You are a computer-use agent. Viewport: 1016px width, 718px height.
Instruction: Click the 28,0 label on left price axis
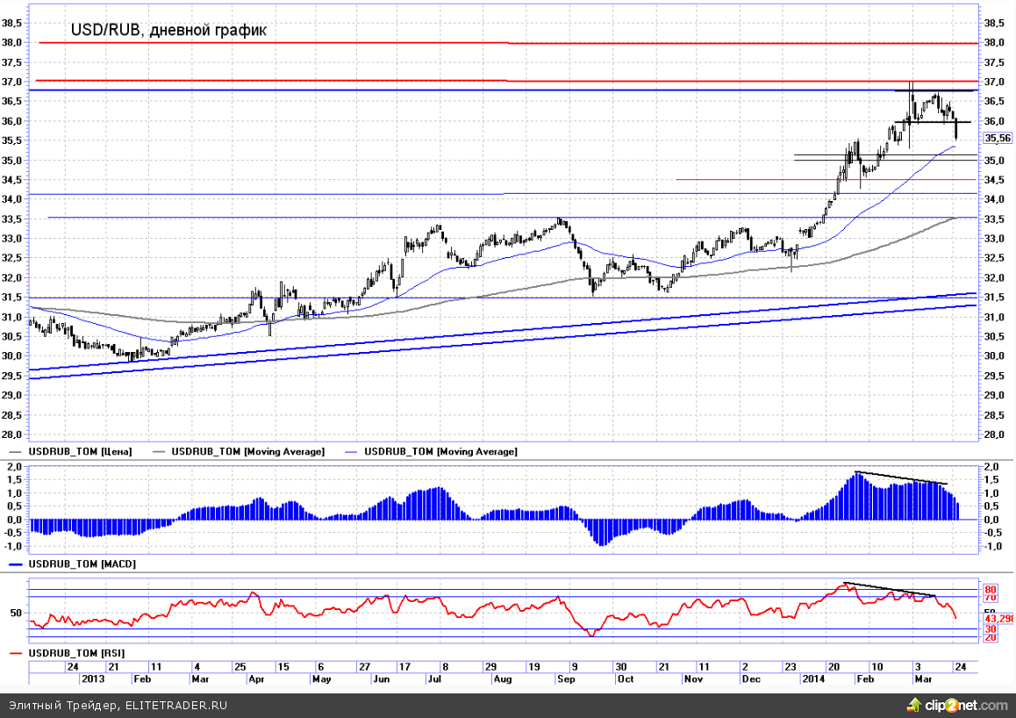click(x=11, y=434)
